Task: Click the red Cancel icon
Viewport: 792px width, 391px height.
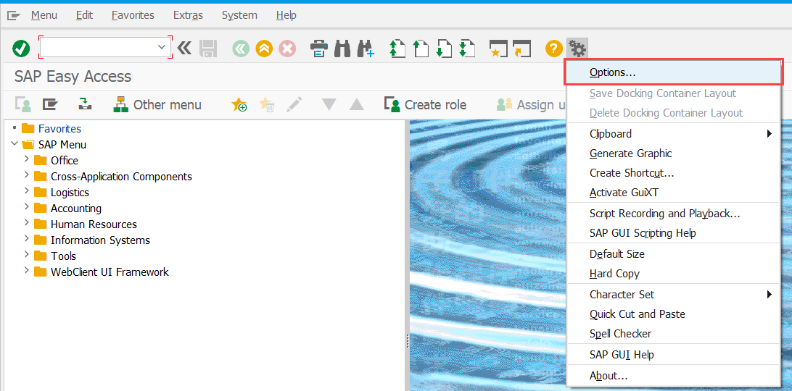Action: tap(287, 49)
